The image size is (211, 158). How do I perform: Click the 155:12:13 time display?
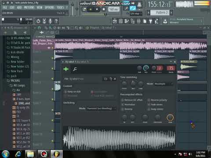(159, 4)
